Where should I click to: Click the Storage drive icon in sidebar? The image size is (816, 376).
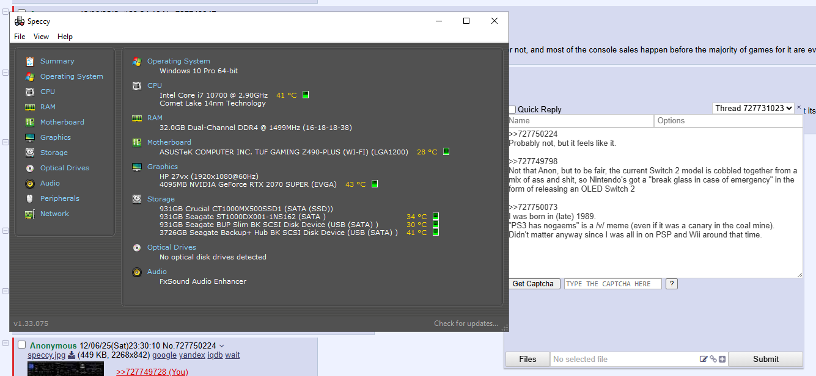[x=29, y=153]
